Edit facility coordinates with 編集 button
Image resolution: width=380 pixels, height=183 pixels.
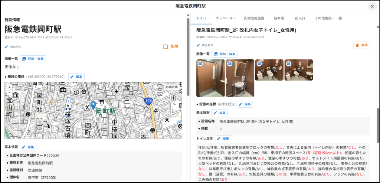76,77
